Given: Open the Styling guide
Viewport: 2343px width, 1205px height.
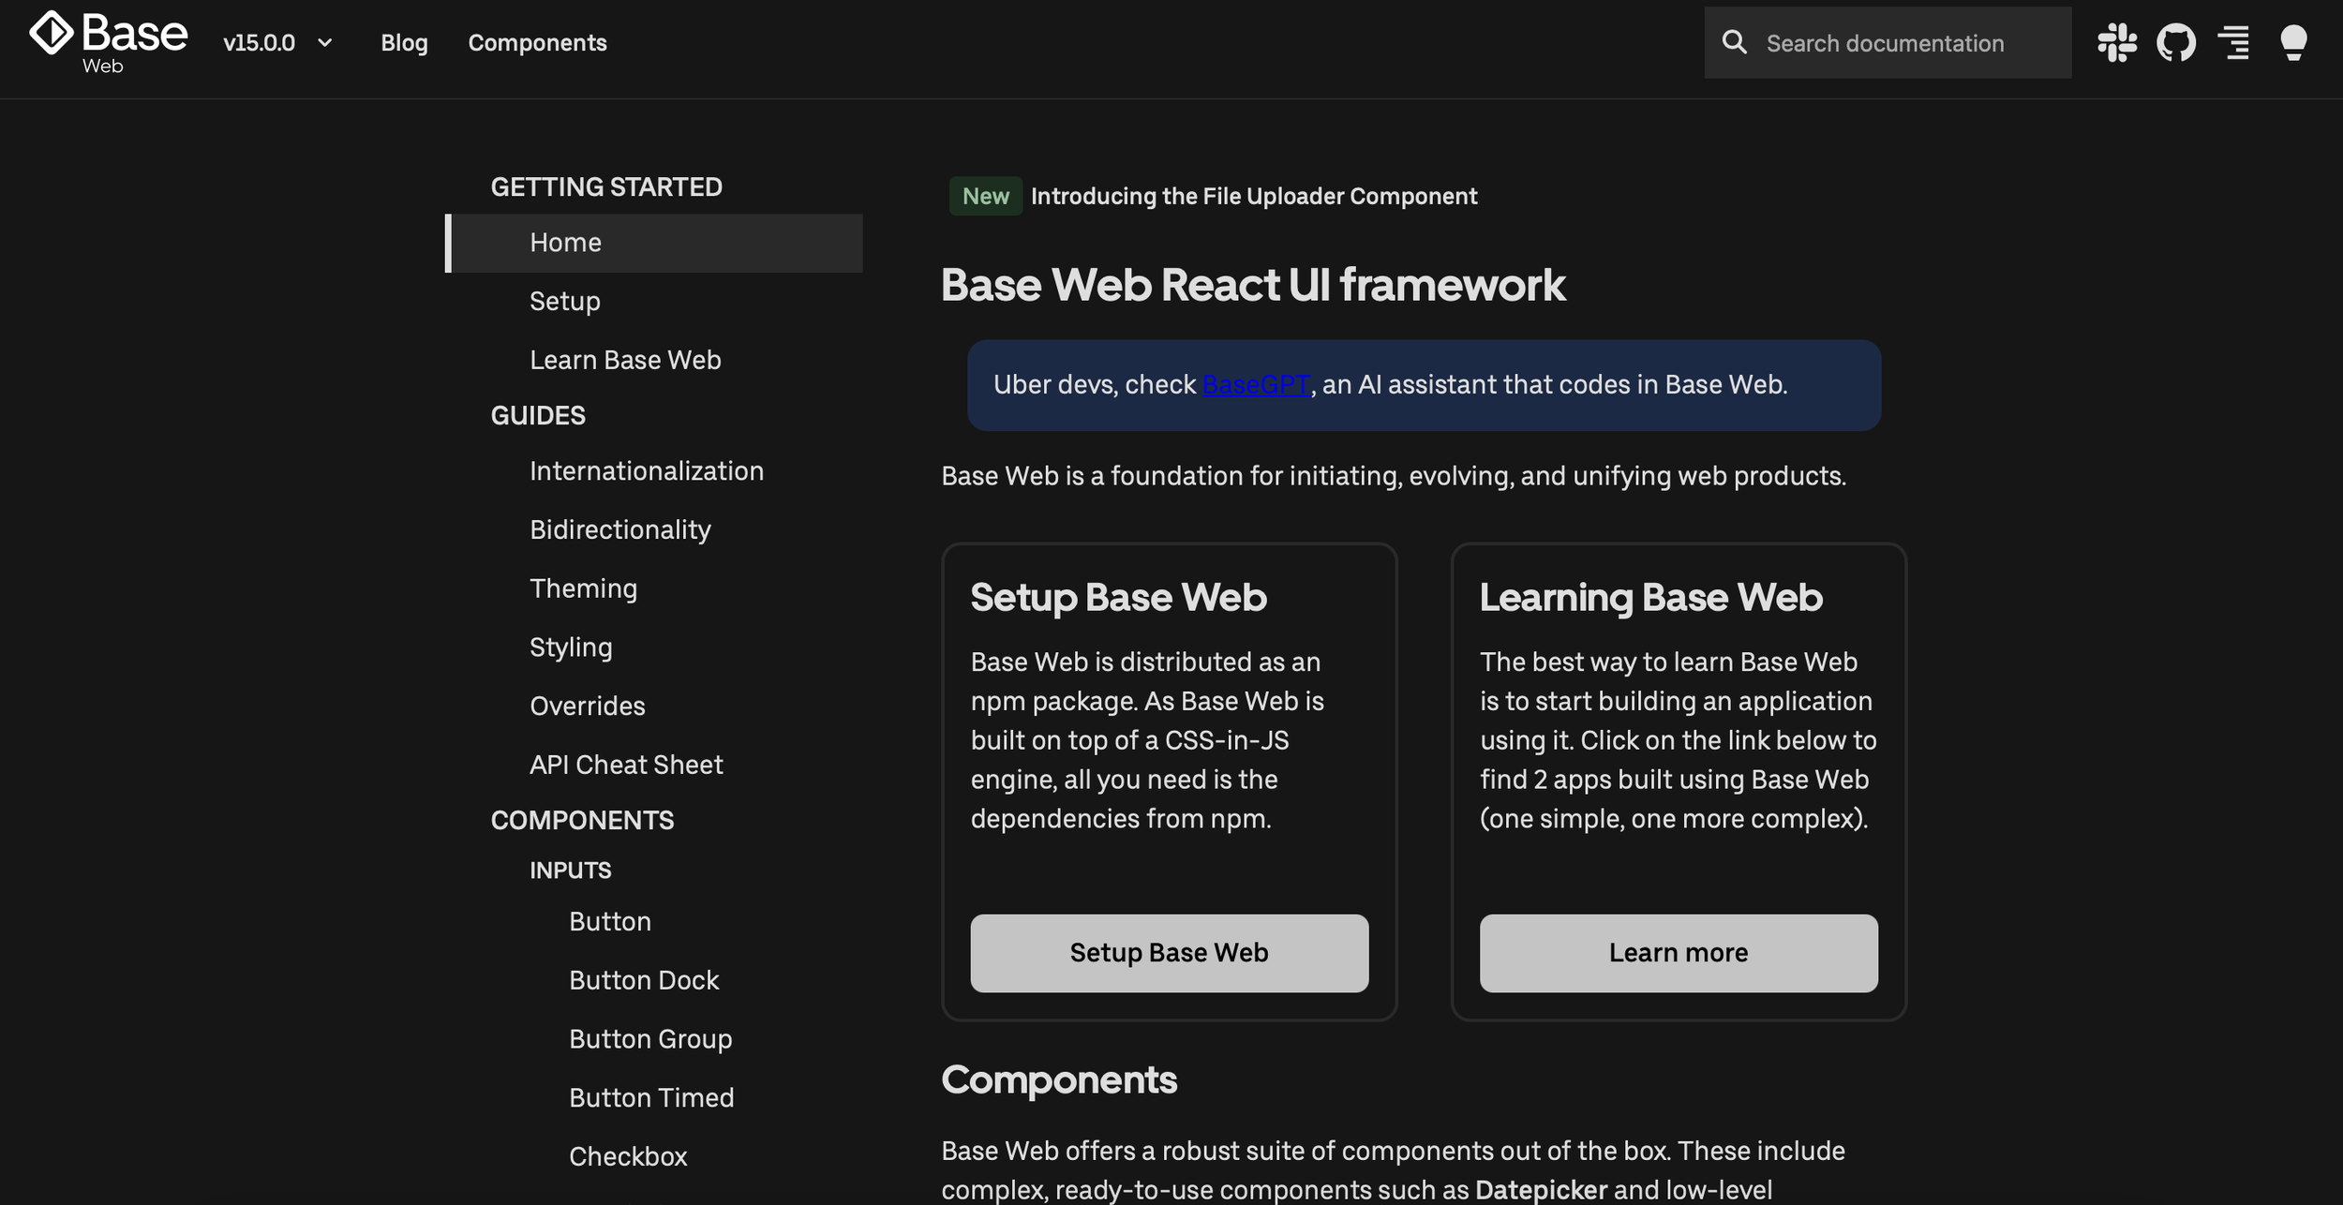Looking at the screenshot, I should (571, 647).
